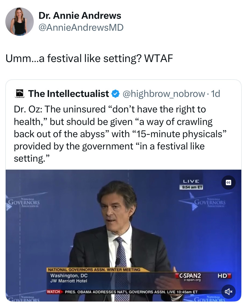The image size is (247, 303).
Task: Open the @highbrow_nobrow handle
Action: (164, 94)
